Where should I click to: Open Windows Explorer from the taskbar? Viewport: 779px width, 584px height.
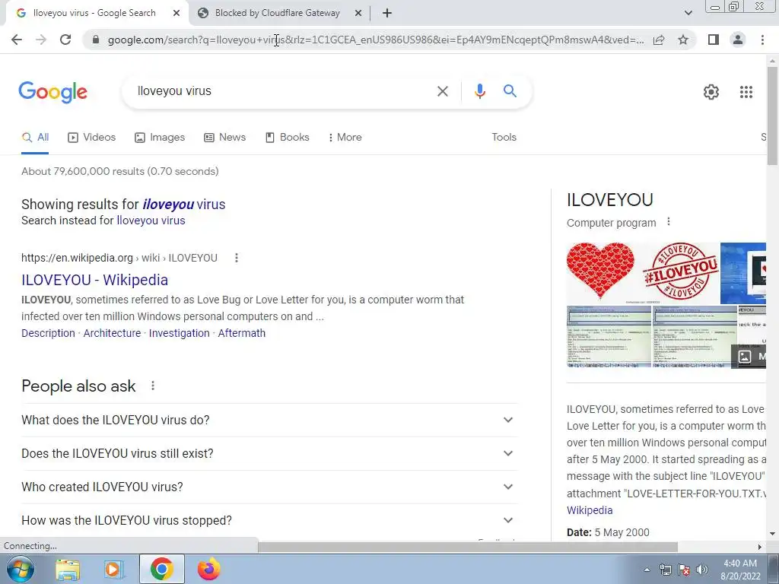68,569
